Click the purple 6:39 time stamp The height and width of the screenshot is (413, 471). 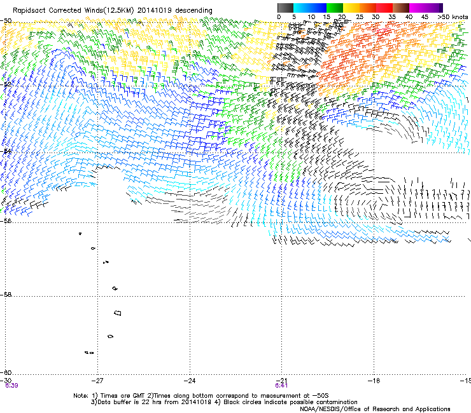11,386
